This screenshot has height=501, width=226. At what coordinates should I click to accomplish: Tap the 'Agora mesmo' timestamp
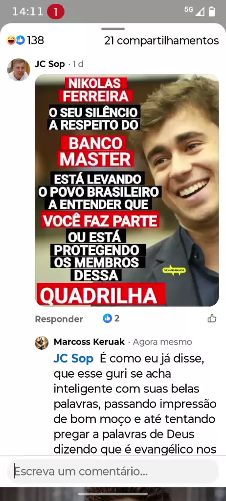pos(162,342)
